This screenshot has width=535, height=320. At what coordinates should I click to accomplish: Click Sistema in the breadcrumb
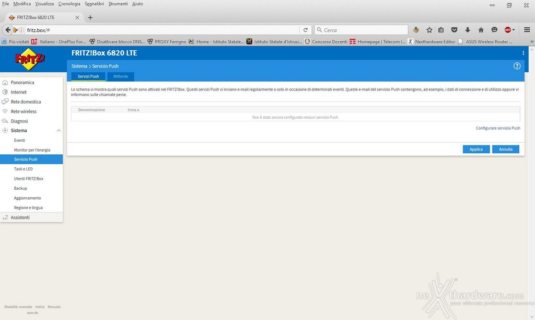point(79,66)
